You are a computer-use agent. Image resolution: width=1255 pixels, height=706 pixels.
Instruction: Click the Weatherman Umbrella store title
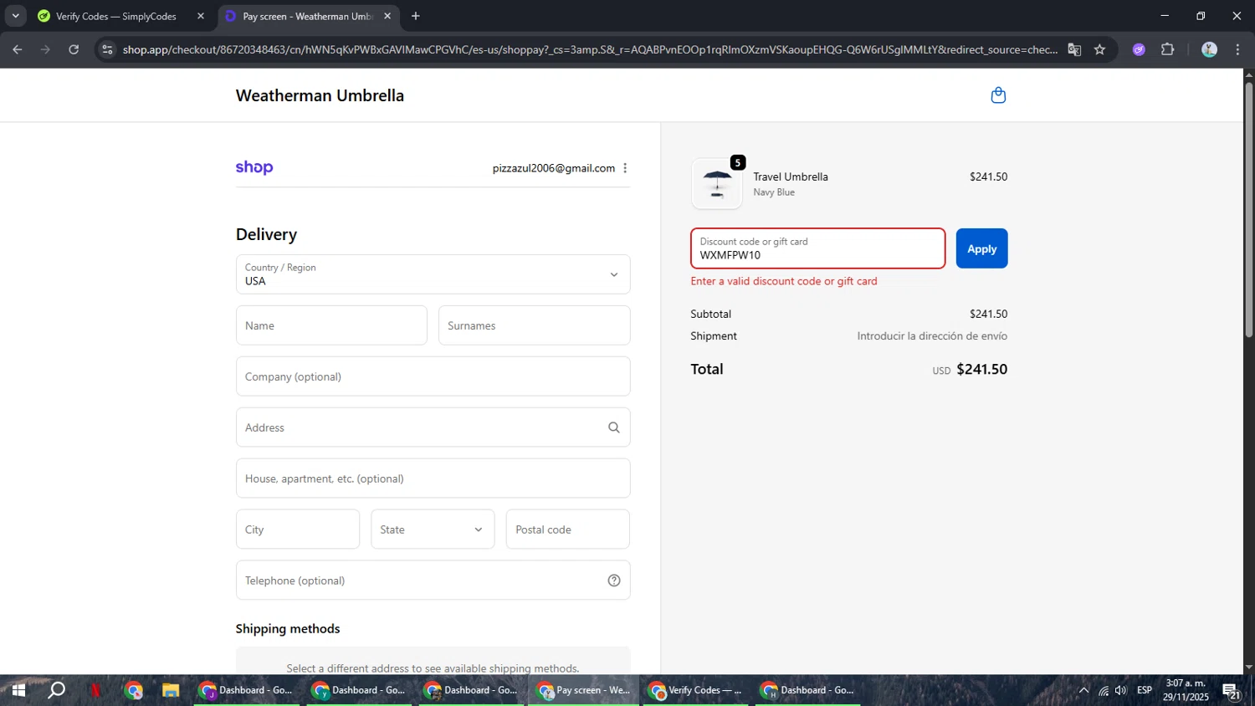(320, 95)
